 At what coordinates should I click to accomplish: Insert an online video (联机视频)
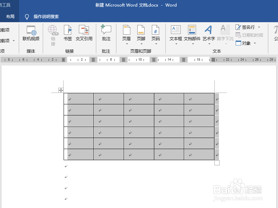(x=31, y=33)
